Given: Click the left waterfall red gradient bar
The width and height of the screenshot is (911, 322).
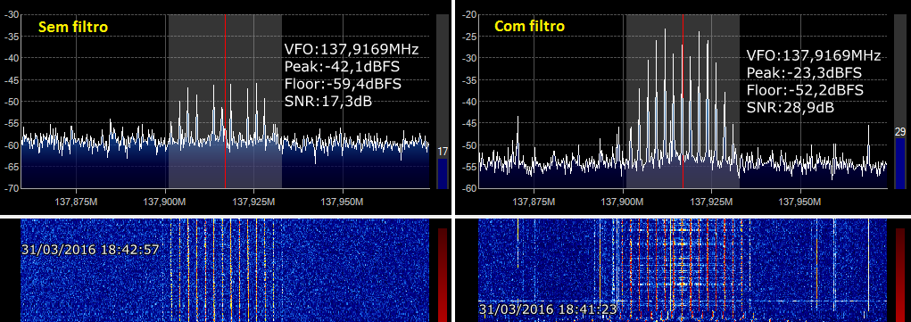Looking at the screenshot, I should [x=443, y=275].
